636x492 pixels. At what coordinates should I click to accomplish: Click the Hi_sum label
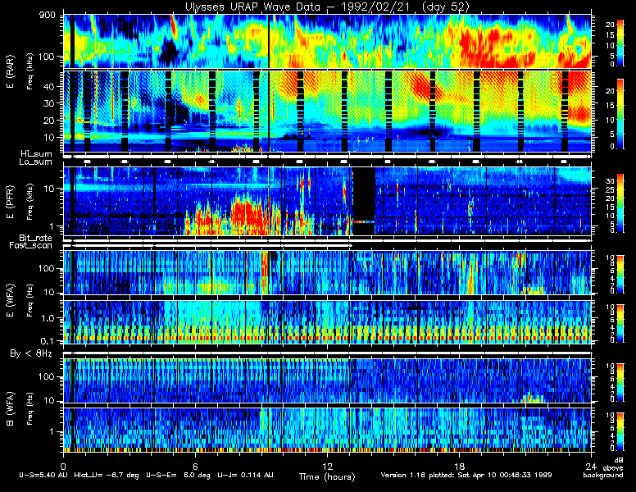(37, 154)
